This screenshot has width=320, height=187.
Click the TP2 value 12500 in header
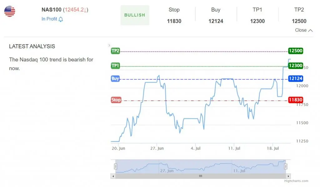[299, 21]
